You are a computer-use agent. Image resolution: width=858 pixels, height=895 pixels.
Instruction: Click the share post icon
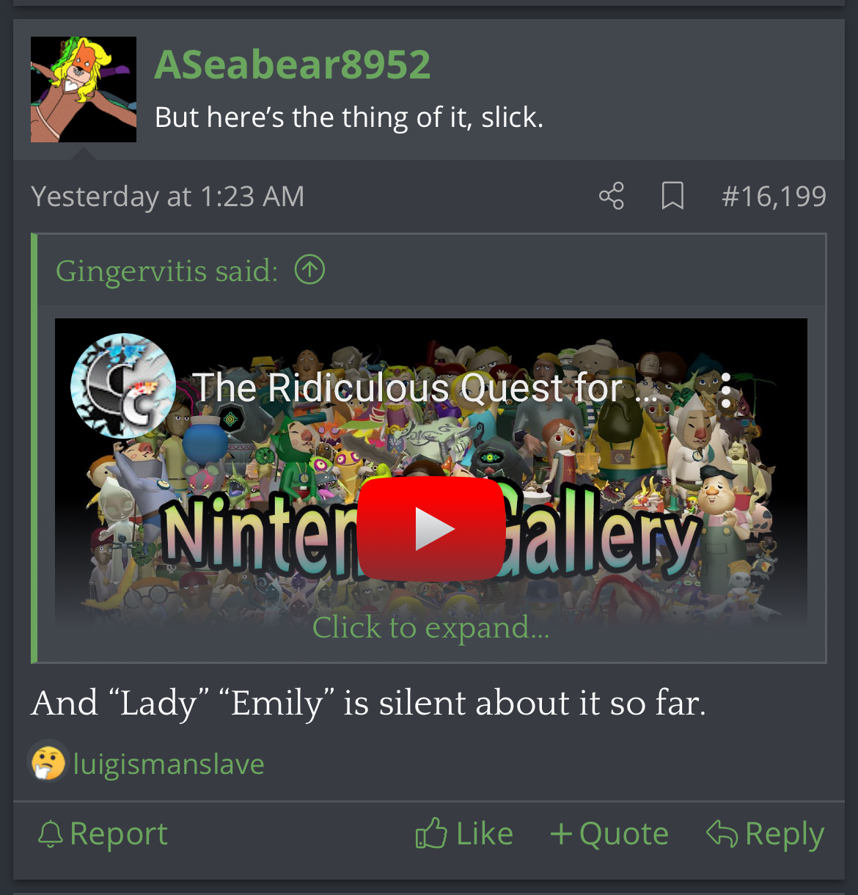click(612, 196)
